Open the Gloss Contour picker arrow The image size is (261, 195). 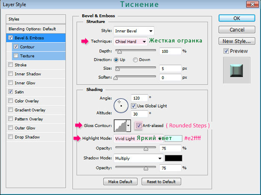(128, 126)
